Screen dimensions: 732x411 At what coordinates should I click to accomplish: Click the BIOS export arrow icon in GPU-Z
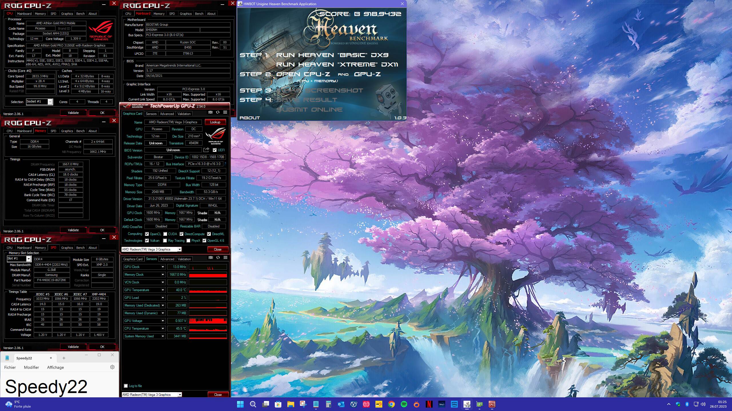pyautogui.click(x=206, y=150)
